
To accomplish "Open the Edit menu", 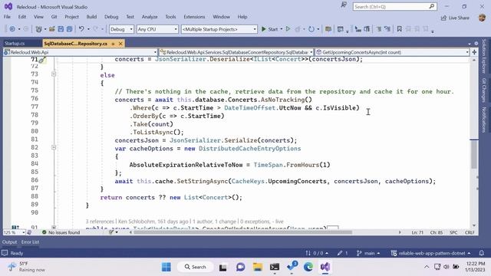I will (22, 17).
